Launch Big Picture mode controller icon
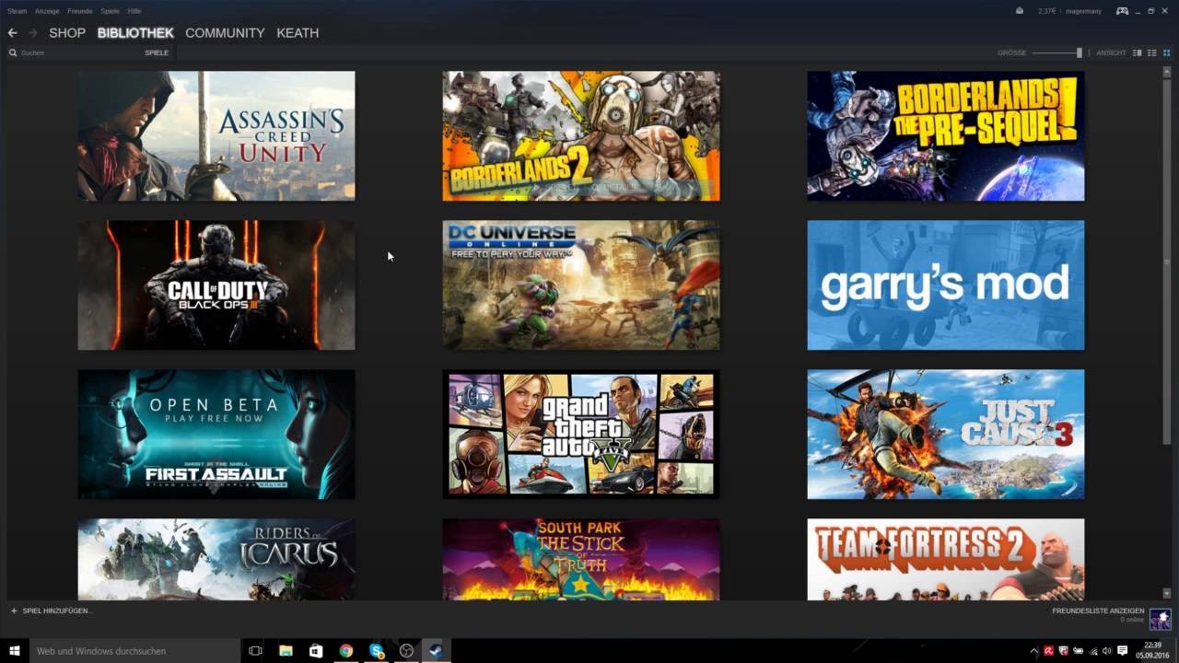Viewport: 1179px width, 663px height. click(x=1122, y=11)
